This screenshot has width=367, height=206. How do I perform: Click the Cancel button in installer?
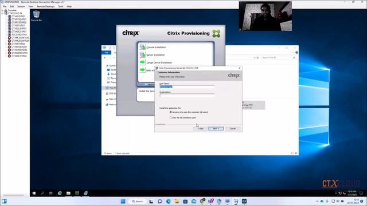(x=233, y=129)
